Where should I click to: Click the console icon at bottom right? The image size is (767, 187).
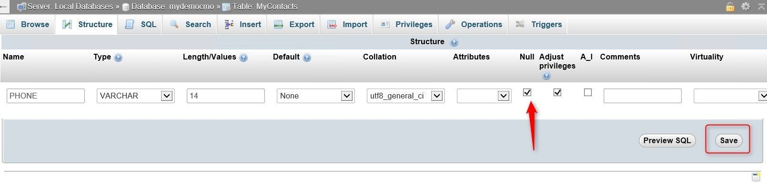pyautogui.click(x=756, y=177)
